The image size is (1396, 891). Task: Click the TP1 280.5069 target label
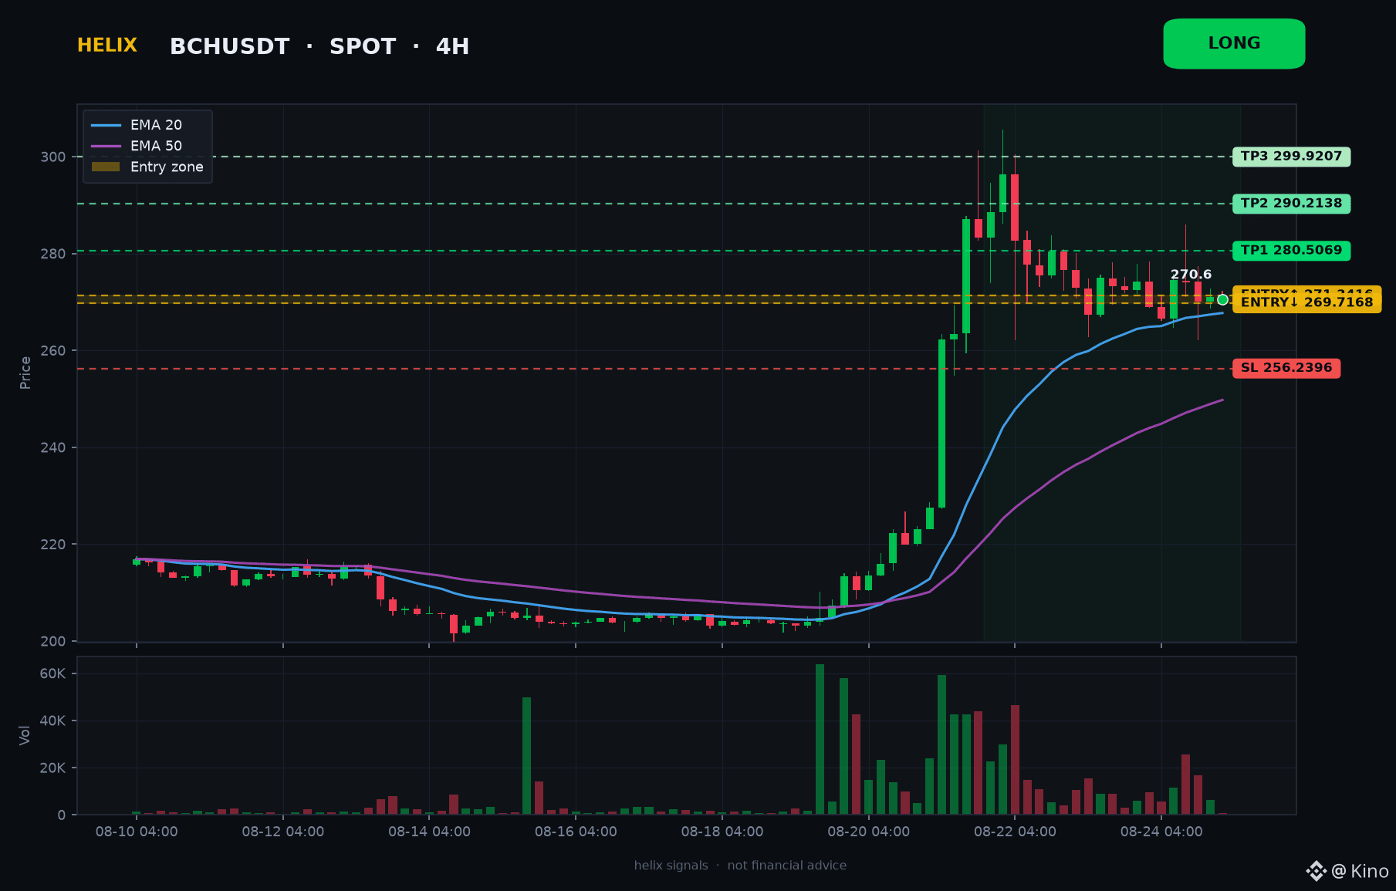1291,251
